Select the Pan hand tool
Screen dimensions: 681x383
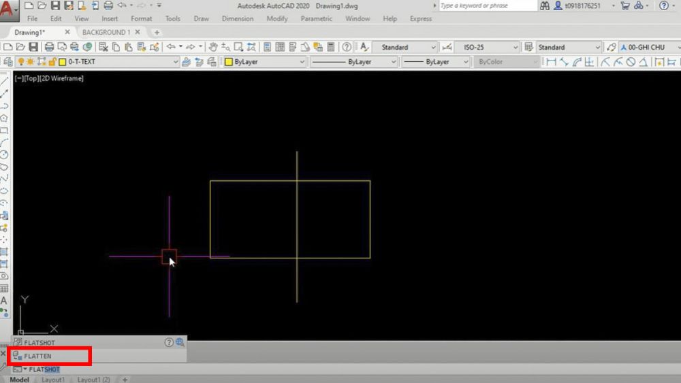pos(212,47)
